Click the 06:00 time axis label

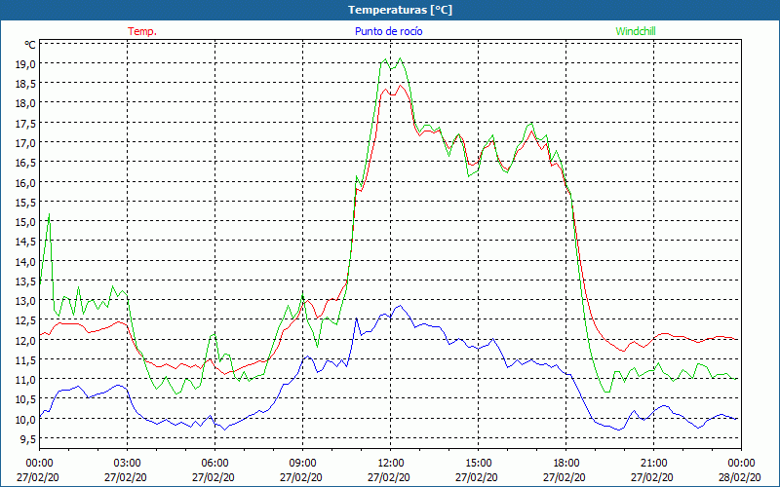pyautogui.click(x=214, y=464)
